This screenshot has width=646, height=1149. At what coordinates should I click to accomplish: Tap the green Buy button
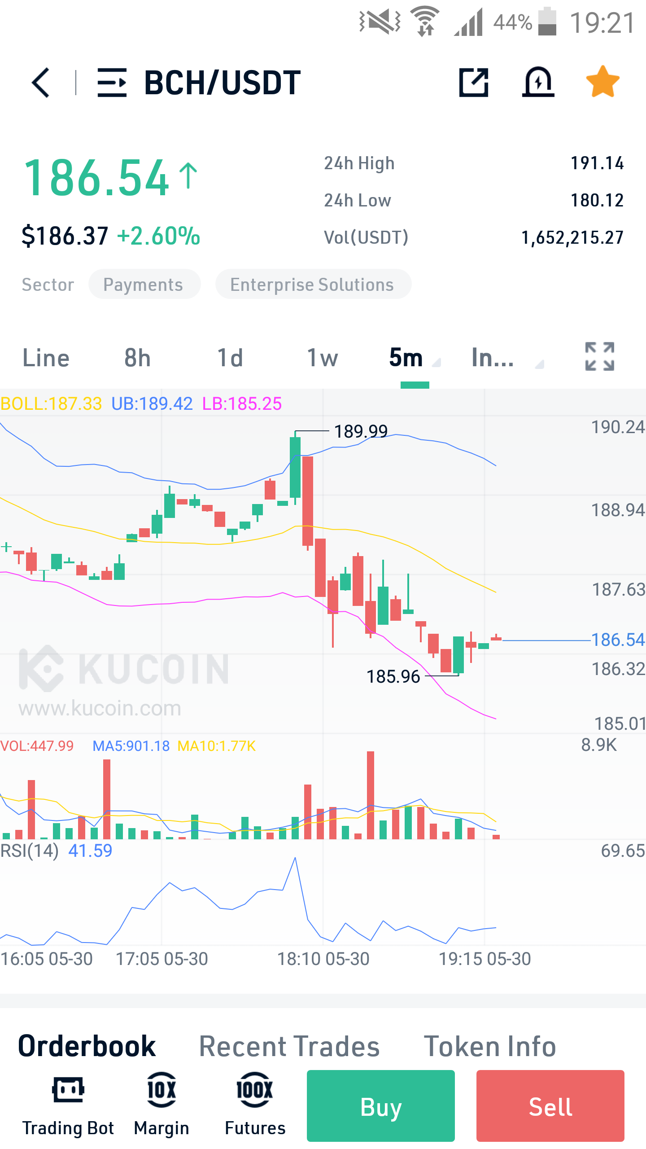pos(381,1106)
